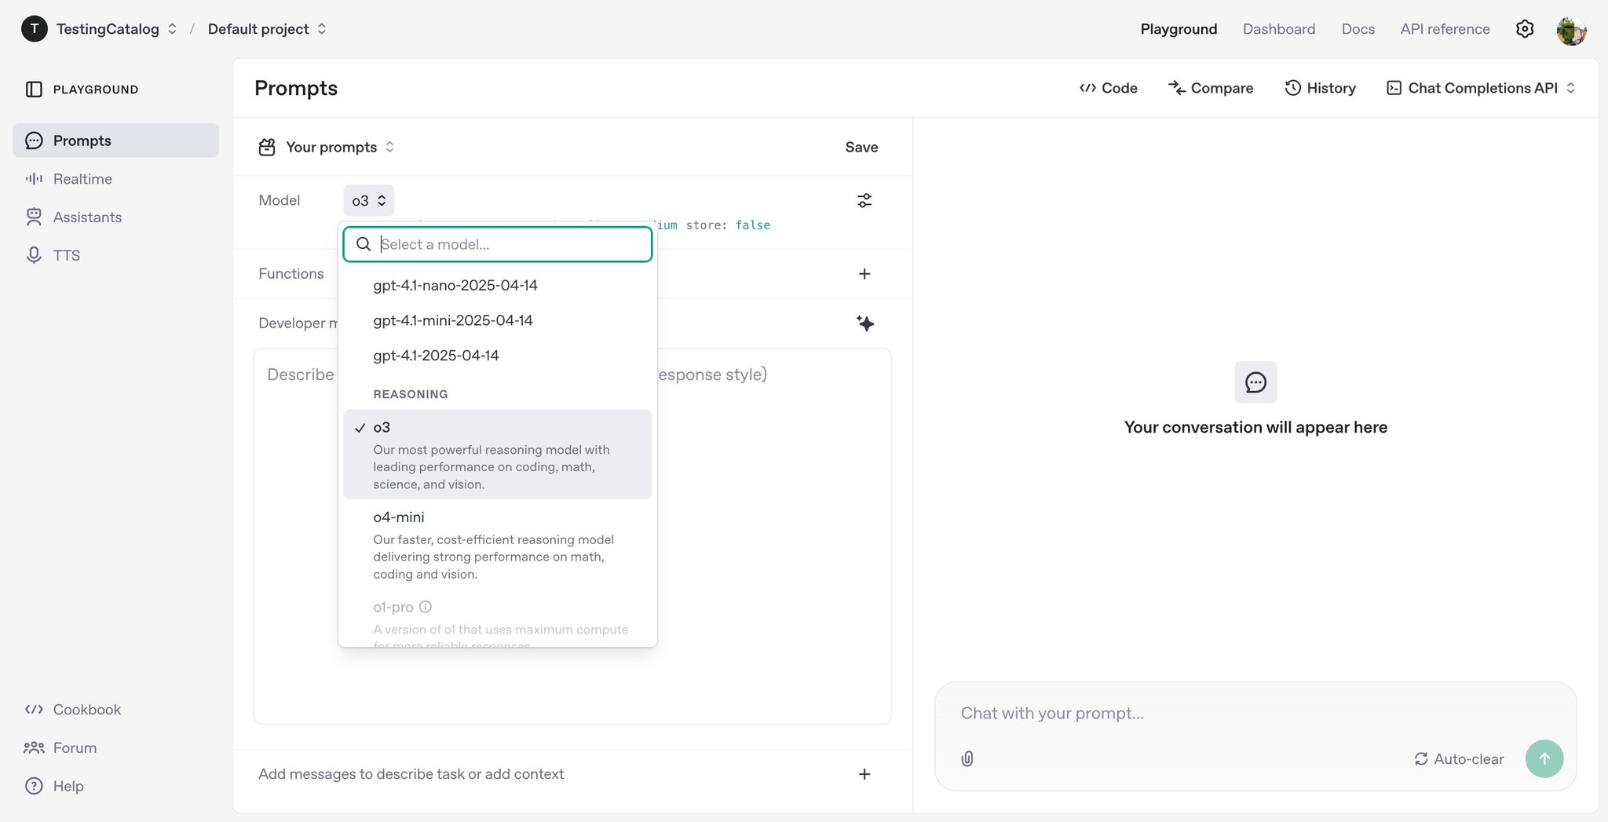This screenshot has height=822, width=1608.
Task: Send the chat message arrow button
Action: [1544, 759]
